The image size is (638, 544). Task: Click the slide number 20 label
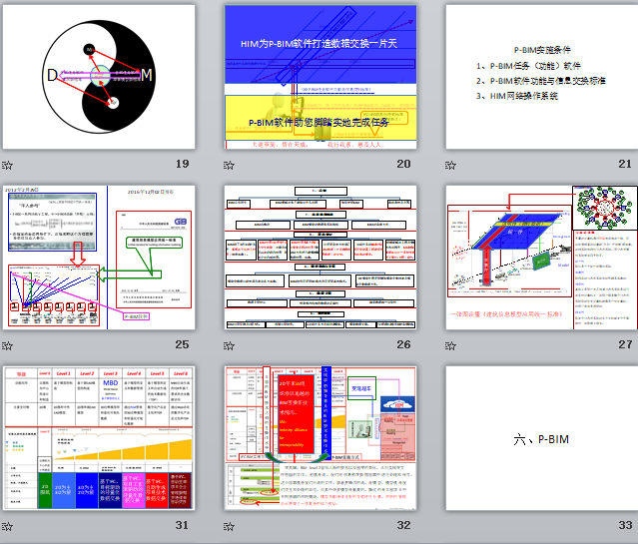[x=403, y=164]
